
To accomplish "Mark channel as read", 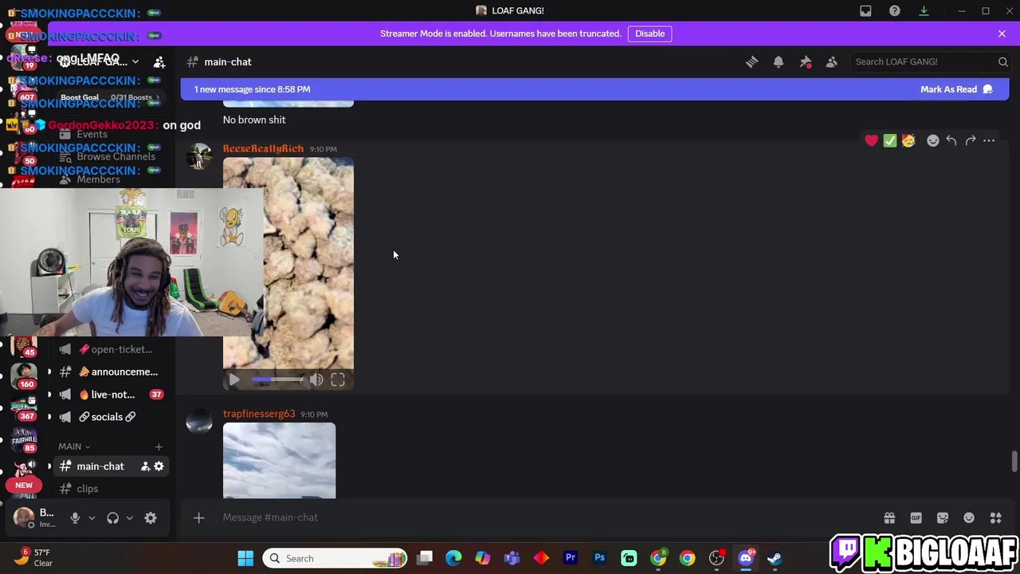I will click(x=956, y=89).
